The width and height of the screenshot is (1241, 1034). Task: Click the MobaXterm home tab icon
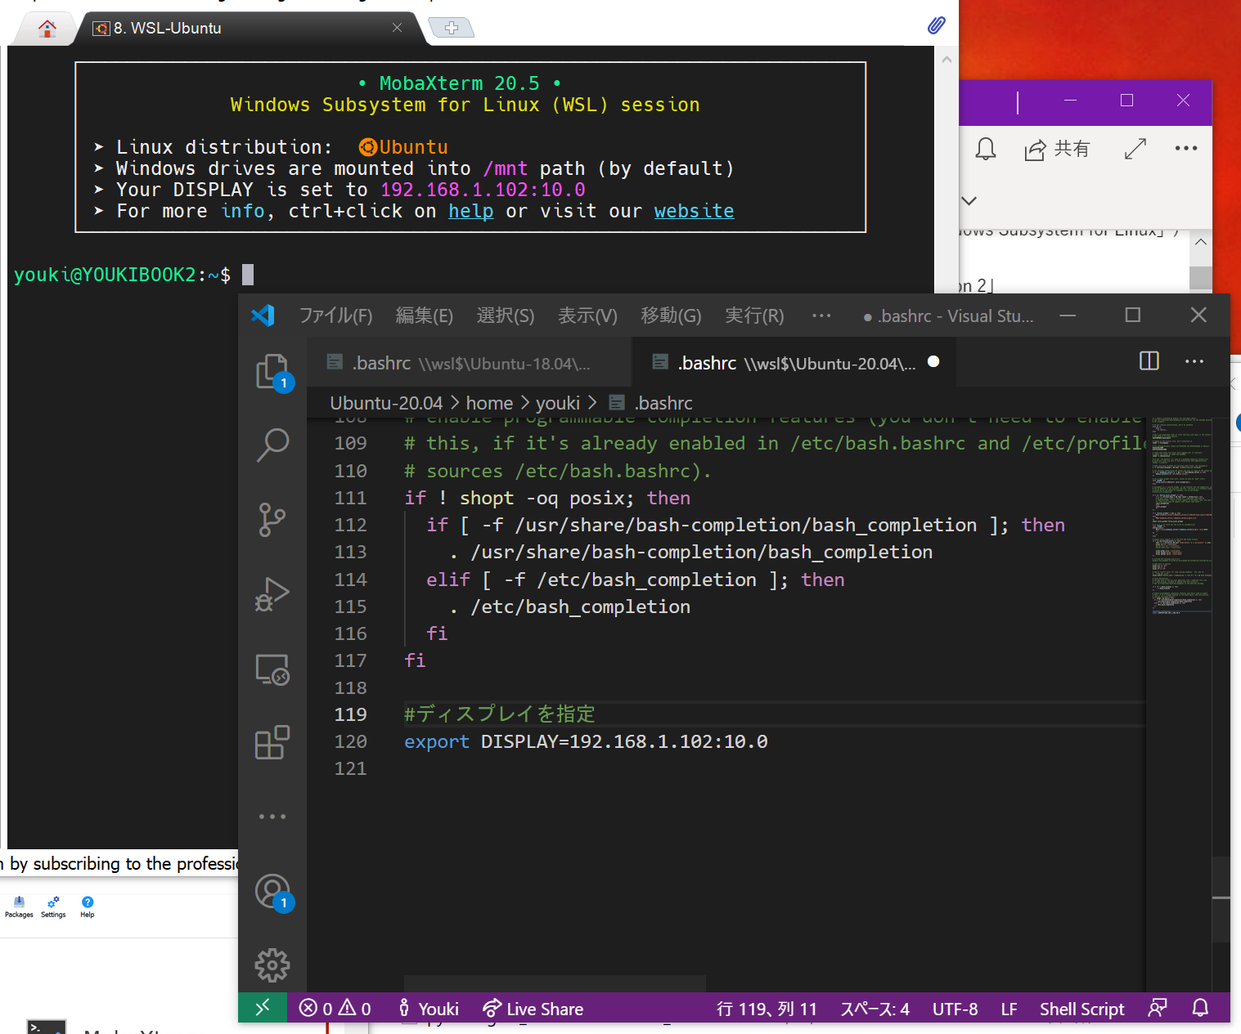tap(47, 28)
